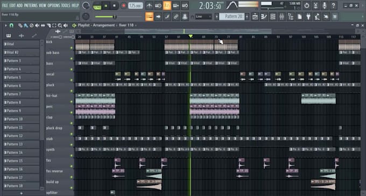
Task: Mute the vocal track LED
Action: [72, 80]
